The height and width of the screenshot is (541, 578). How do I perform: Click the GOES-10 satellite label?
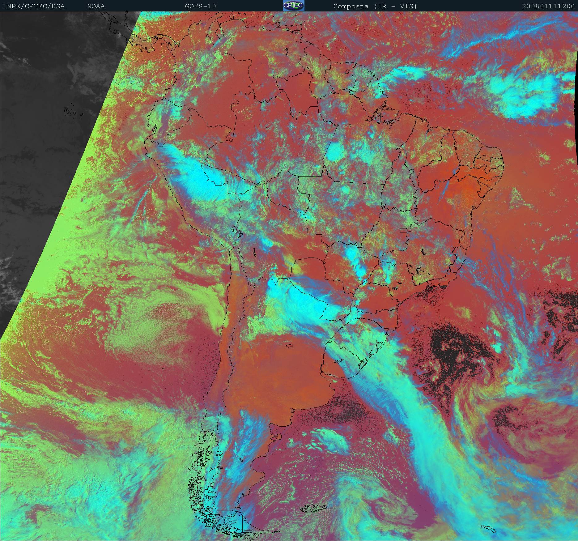click(200, 6)
